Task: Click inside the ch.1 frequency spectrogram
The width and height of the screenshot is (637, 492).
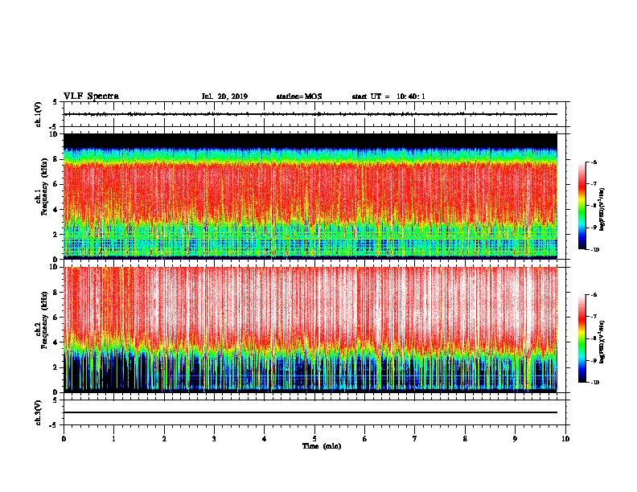Action: (310, 196)
